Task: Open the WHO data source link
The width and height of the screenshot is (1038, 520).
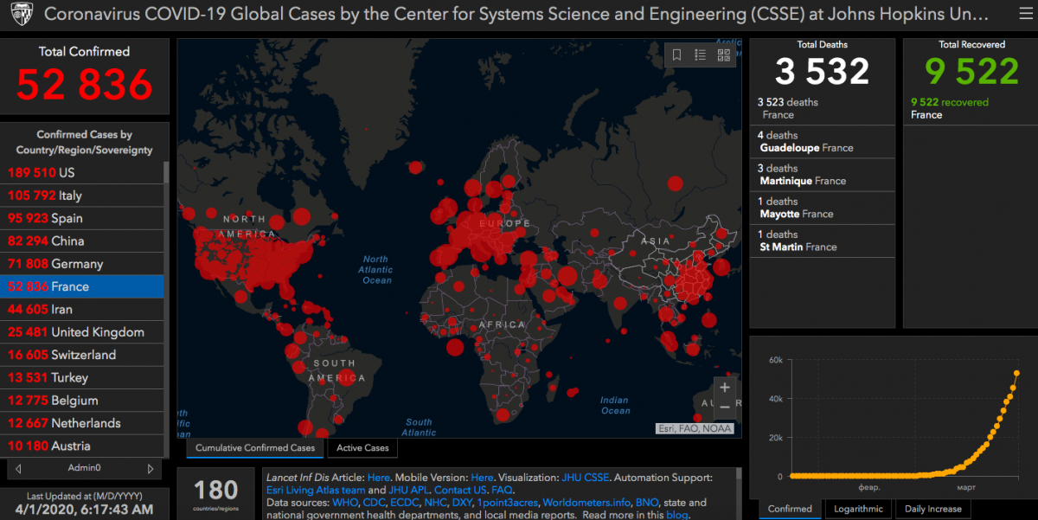Action: pyautogui.click(x=347, y=502)
